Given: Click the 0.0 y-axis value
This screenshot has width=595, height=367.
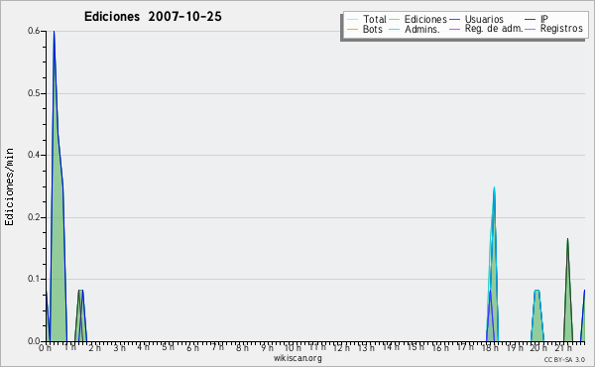Looking at the screenshot, I should [x=34, y=341].
